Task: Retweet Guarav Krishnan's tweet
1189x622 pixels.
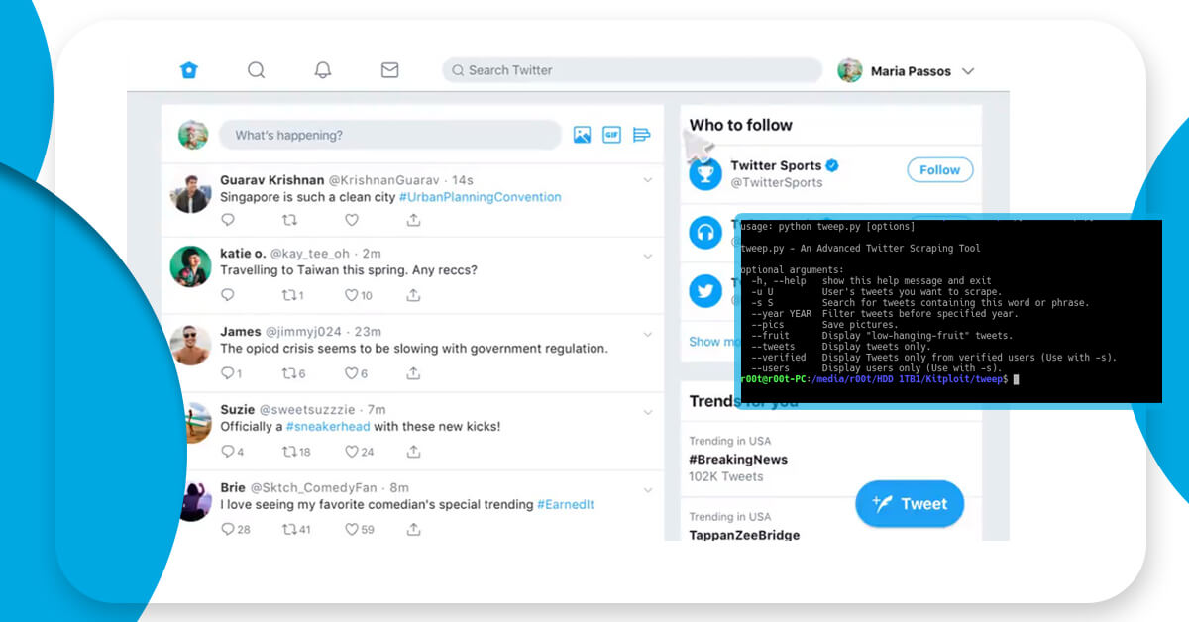Action: coord(289,220)
